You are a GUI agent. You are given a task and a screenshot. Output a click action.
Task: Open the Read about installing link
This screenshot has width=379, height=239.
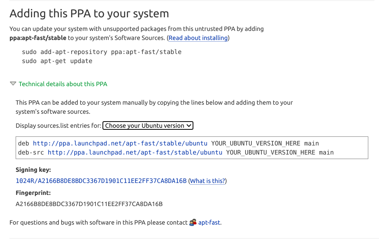pos(198,38)
